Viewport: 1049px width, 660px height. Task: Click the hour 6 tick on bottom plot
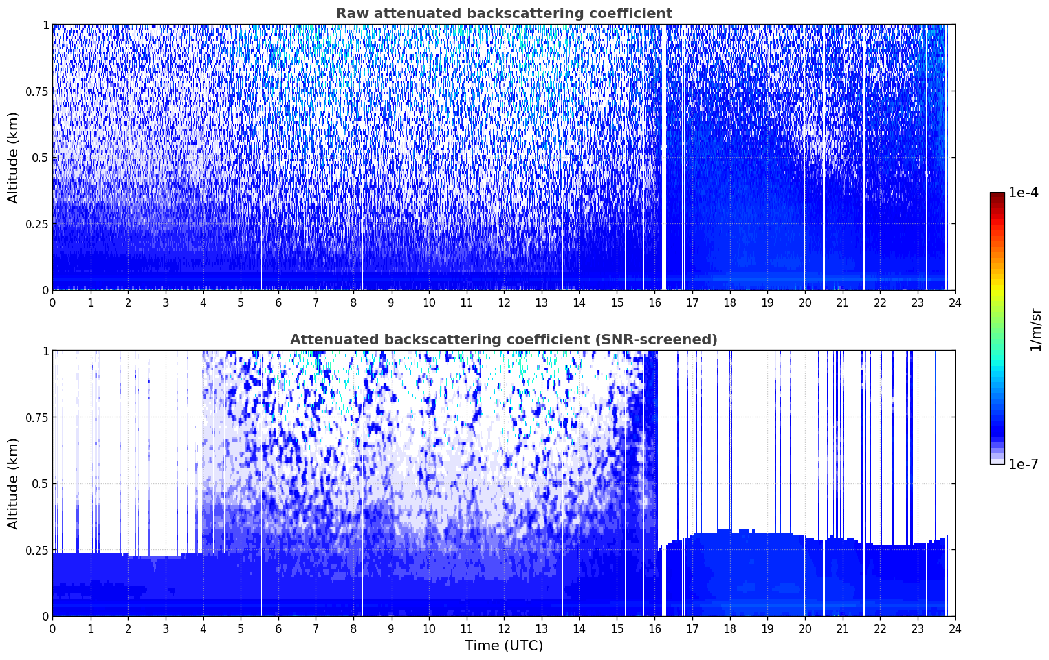click(278, 629)
